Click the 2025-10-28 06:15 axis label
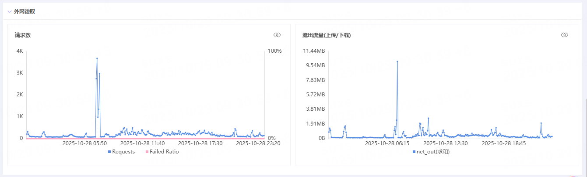 pyautogui.click(x=387, y=143)
